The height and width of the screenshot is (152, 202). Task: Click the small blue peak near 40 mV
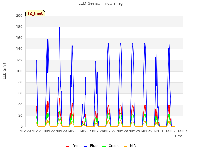coord(82,104)
